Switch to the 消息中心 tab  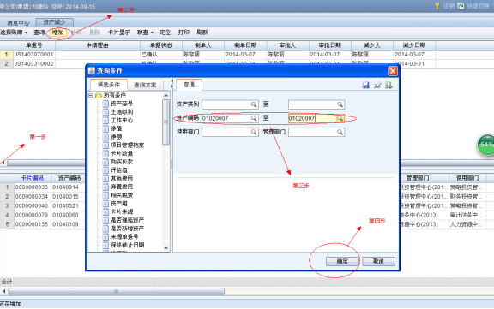[18, 22]
